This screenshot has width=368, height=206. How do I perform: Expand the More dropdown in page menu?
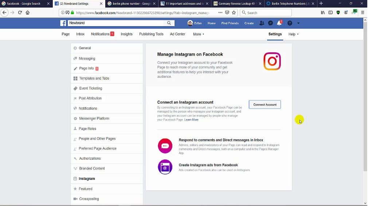click(198, 34)
